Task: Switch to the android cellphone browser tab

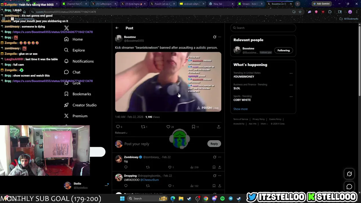Action: coord(192,4)
